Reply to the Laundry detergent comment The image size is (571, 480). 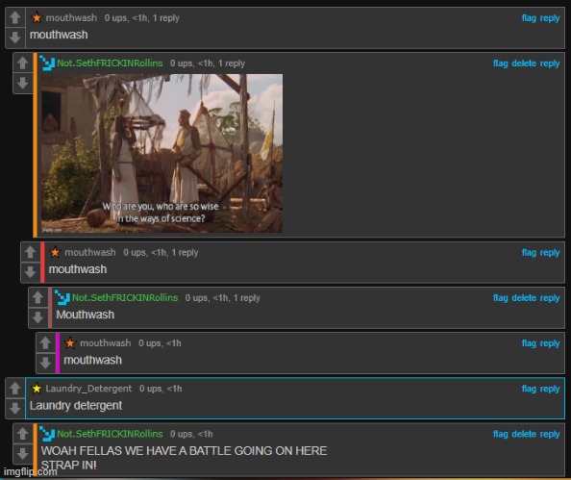[550, 389]
